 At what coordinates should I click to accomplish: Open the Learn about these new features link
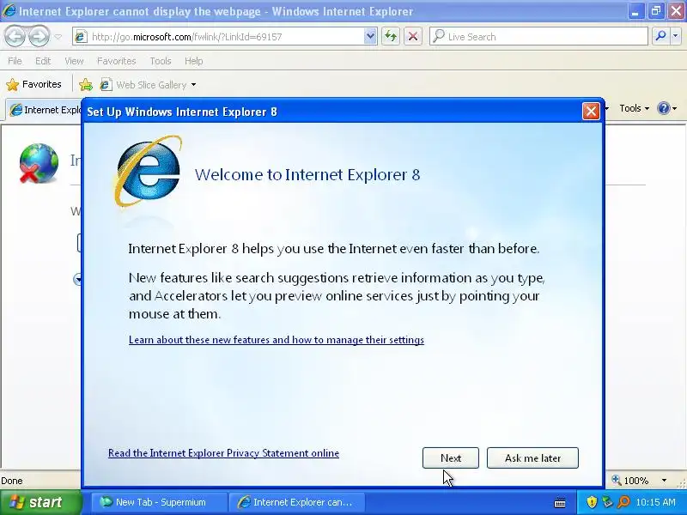click(277, 340)
